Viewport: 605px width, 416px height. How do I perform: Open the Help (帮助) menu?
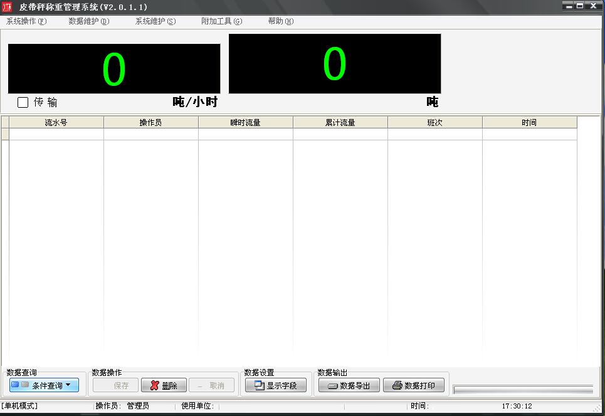[280, 21]
